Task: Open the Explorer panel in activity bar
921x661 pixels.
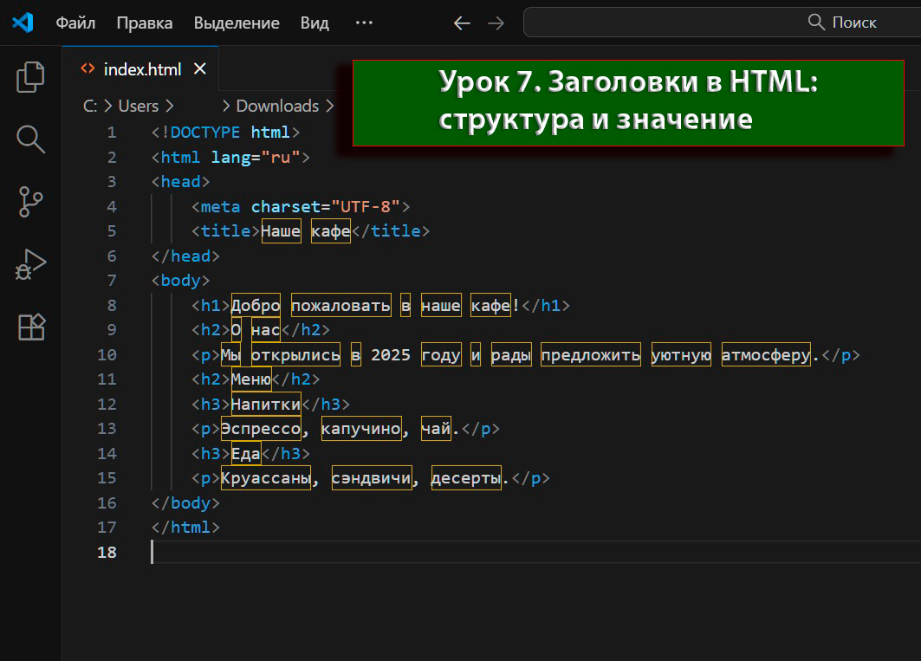Action: click(x=31, y=77)
